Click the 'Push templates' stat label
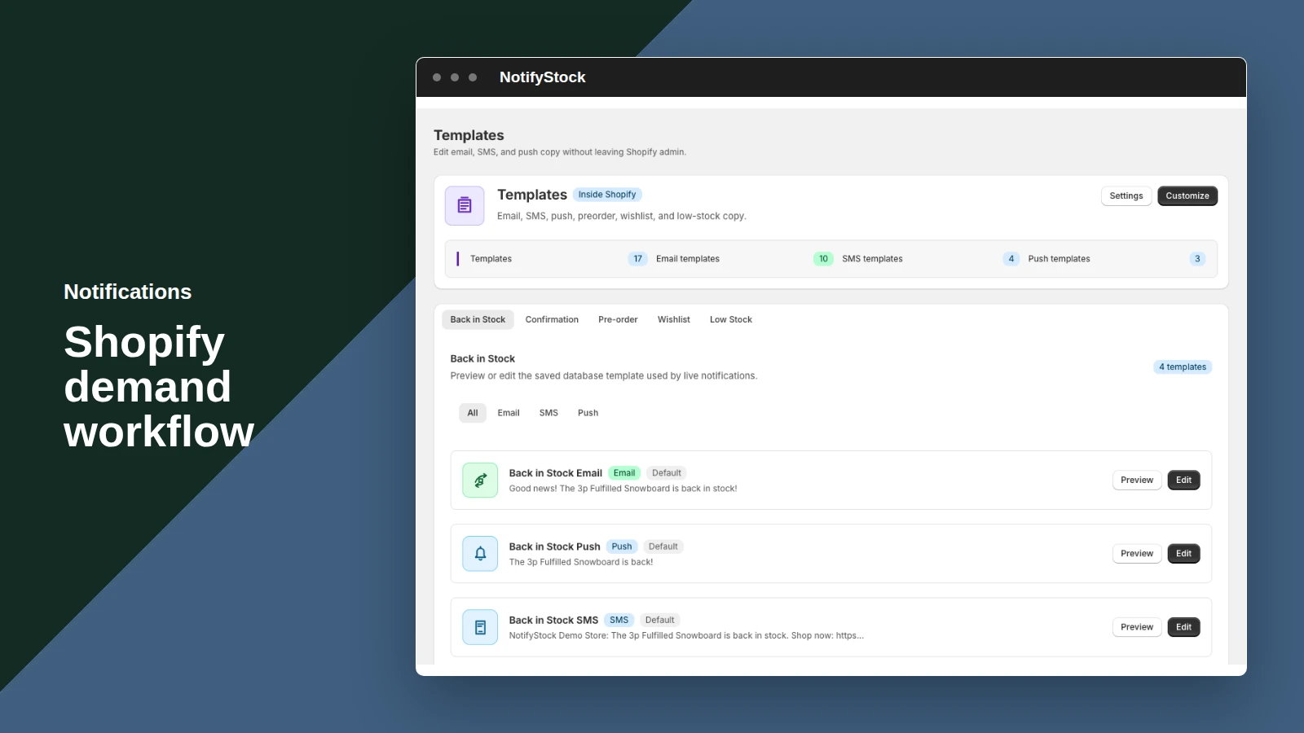This screenshot has height=733, width=1304. coord(1059,259)
